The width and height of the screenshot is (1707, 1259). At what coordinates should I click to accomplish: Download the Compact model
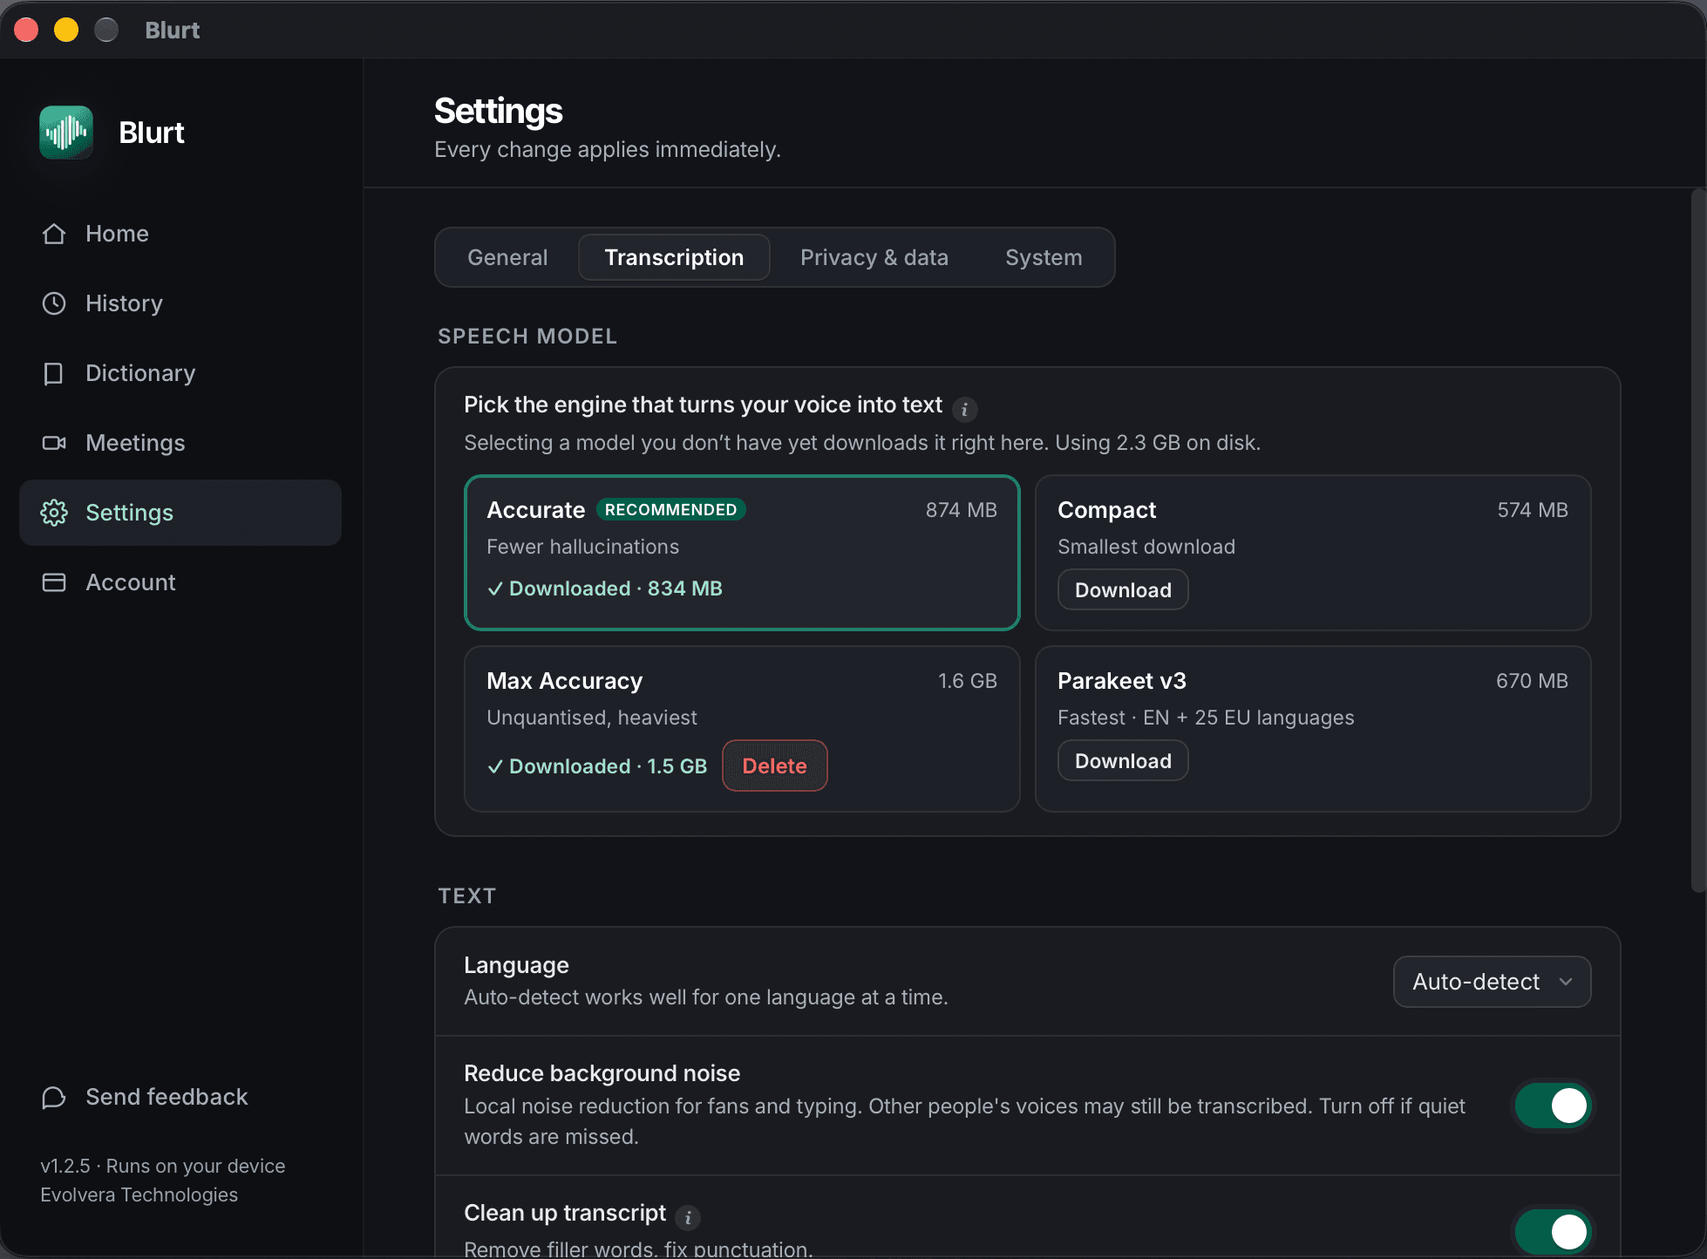pos(1123,590)
